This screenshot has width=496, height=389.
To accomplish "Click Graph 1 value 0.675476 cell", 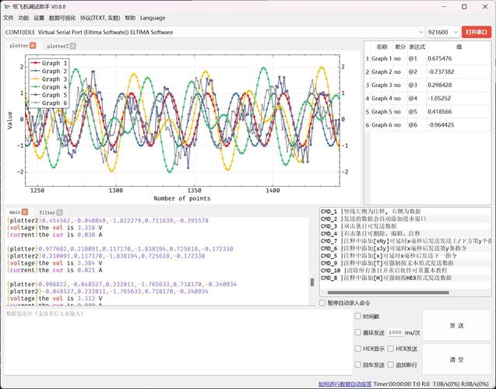I will [x=459, y=58].
